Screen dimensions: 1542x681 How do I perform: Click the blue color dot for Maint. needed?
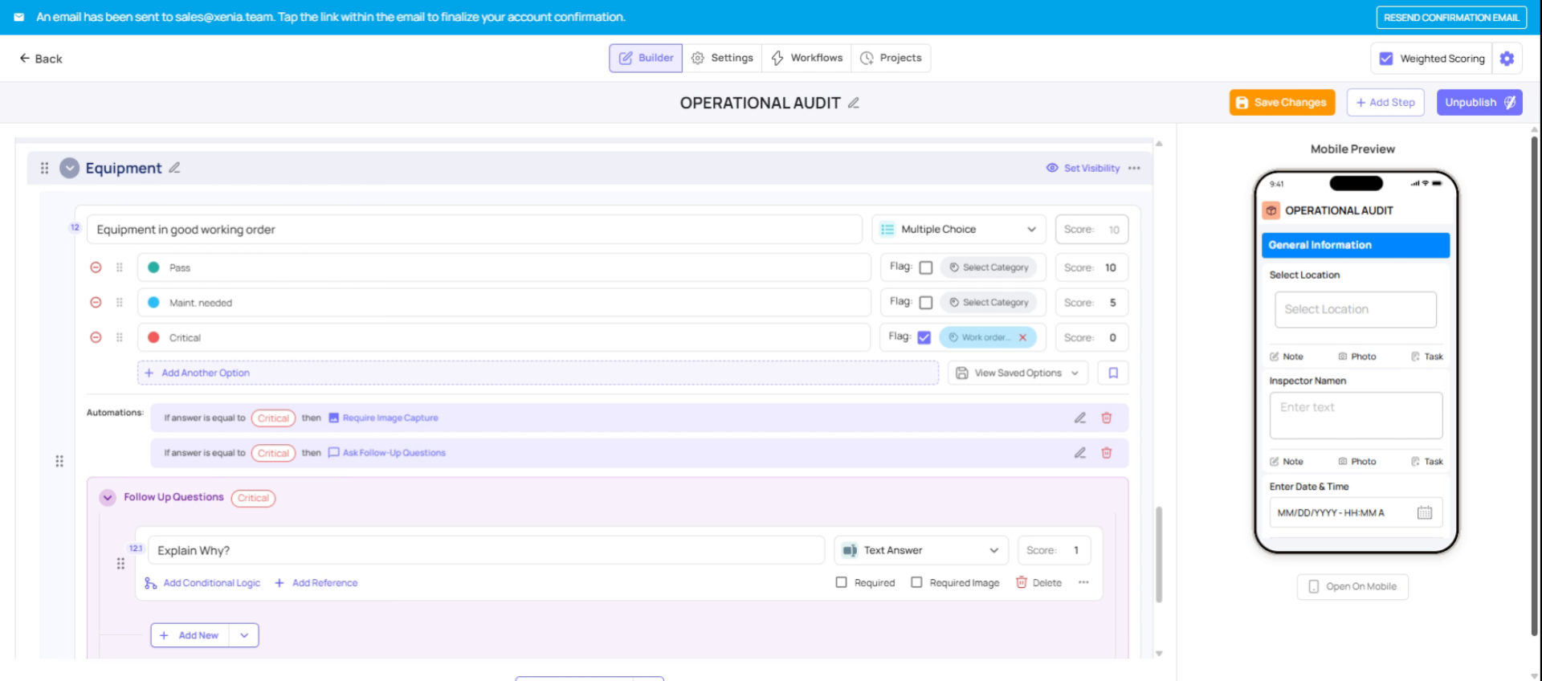[153, 303]
